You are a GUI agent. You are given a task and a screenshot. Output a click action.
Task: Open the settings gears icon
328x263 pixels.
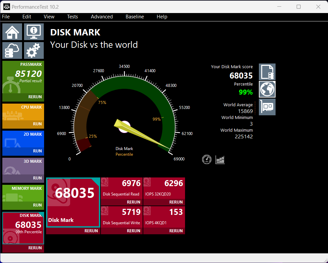point(34,50)
